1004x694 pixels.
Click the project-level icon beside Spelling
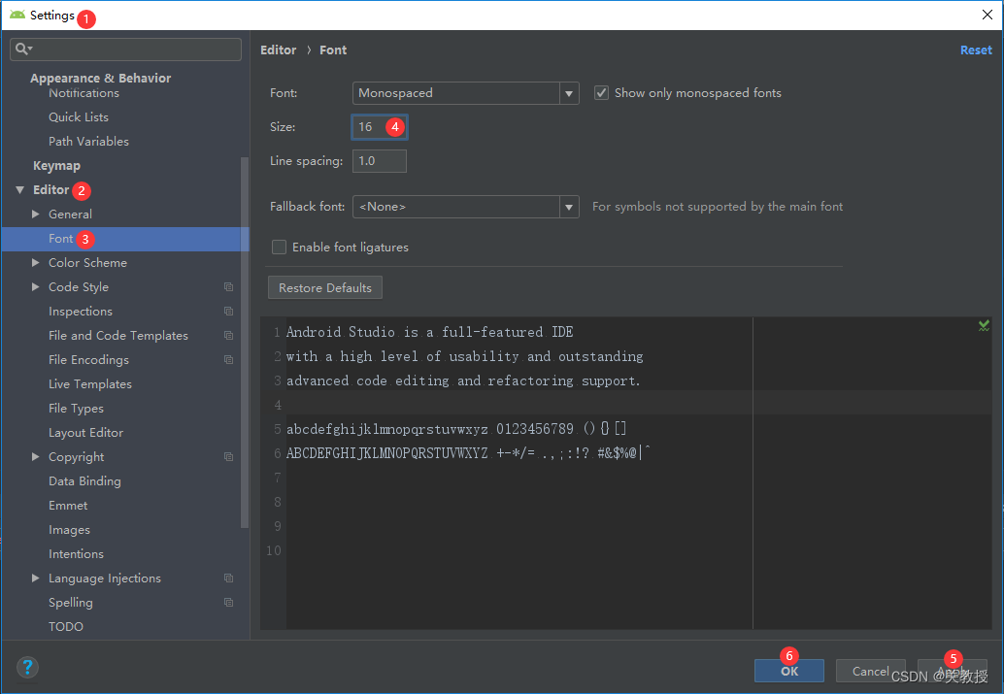(x=228, y=603)
